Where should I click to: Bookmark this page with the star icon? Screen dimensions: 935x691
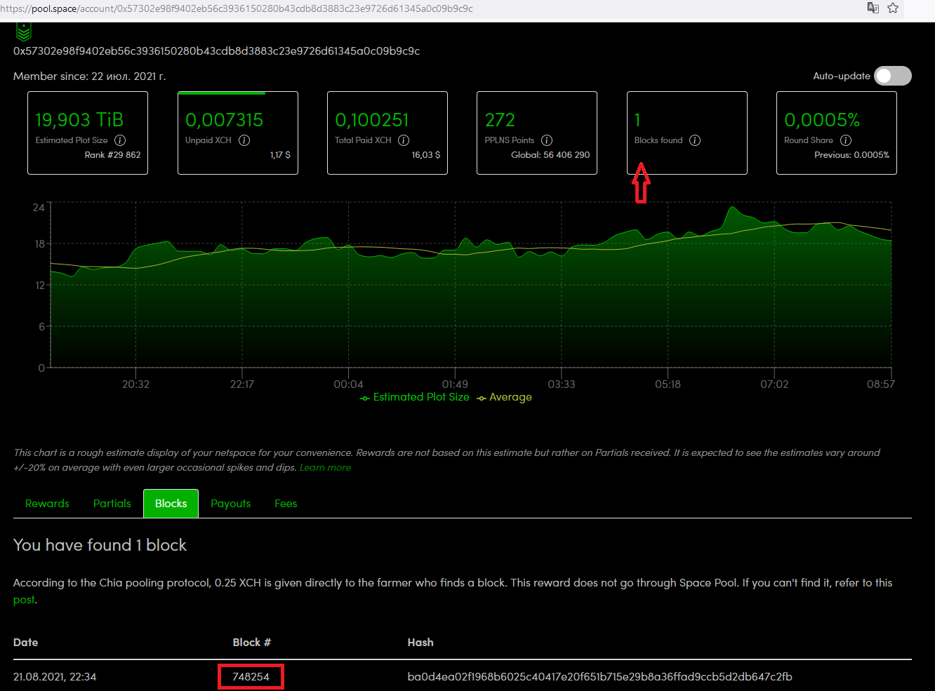pyautogui.click(x=893, y=8)
